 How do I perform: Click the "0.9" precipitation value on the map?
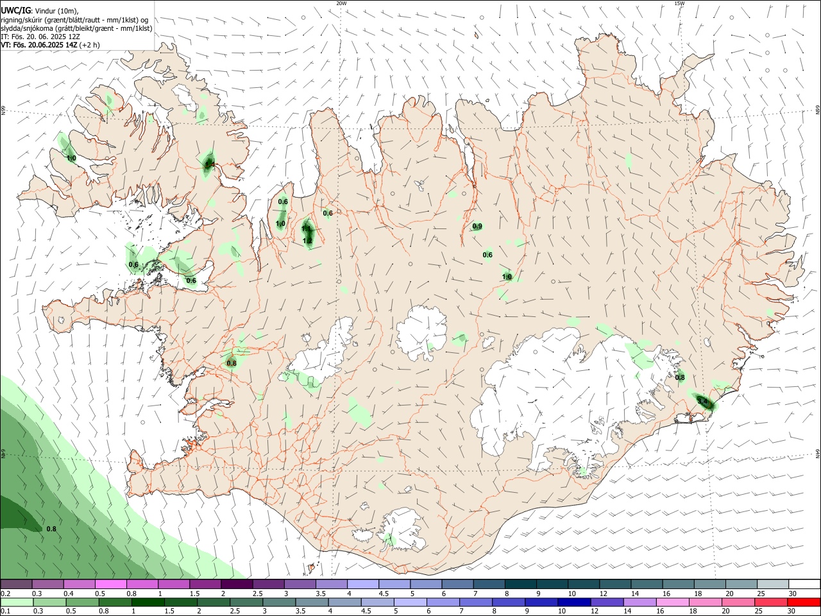coord(477,227)
